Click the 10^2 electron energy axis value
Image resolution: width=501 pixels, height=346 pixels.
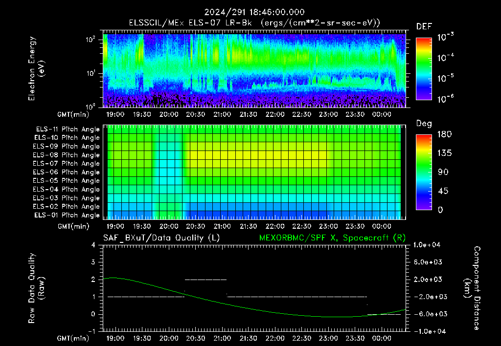coord(91,40)
